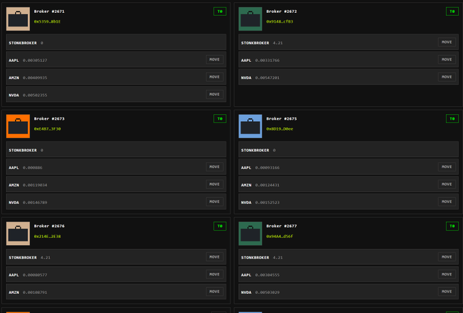Click NVDA value 0.00146789 in Broker #2673

point(35,203)
